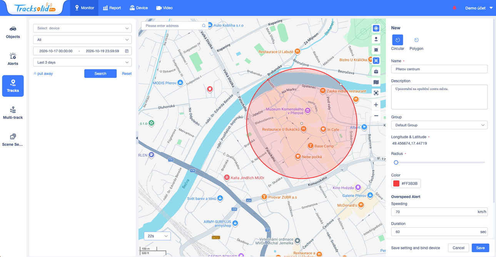
Task: Click the Pivovar ZUBR map marker
Action: coord(264,197)
